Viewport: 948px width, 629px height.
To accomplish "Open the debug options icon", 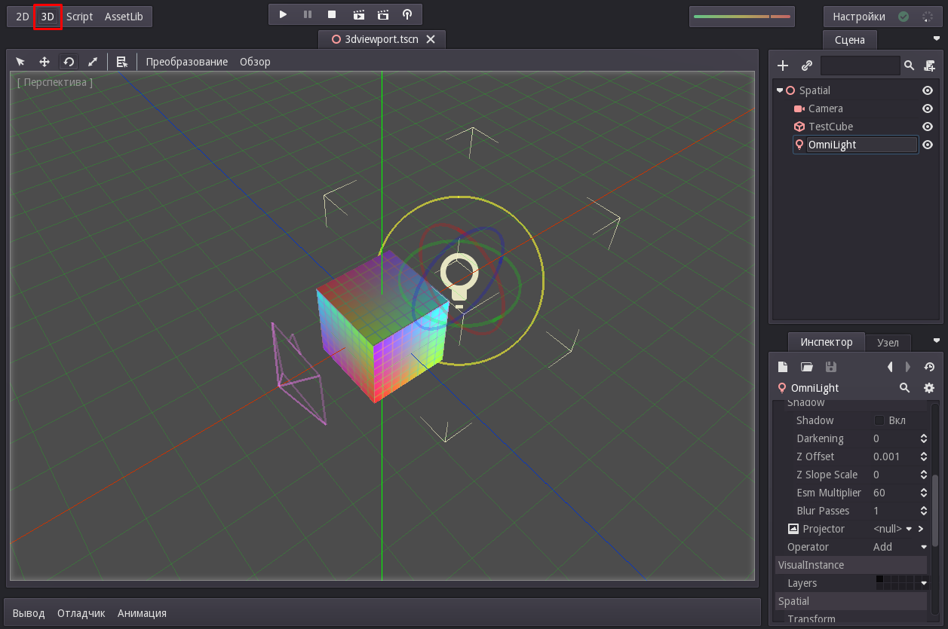I will click(x=407, y=14).
